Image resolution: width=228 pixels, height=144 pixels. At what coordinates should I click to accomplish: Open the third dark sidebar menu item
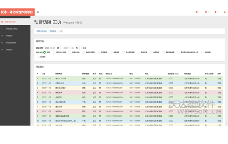[x=15, y=43]
